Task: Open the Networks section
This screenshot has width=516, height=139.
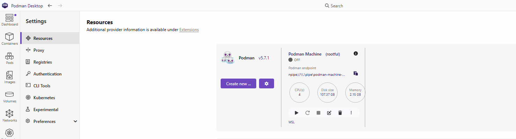Action: coord(10,116)
